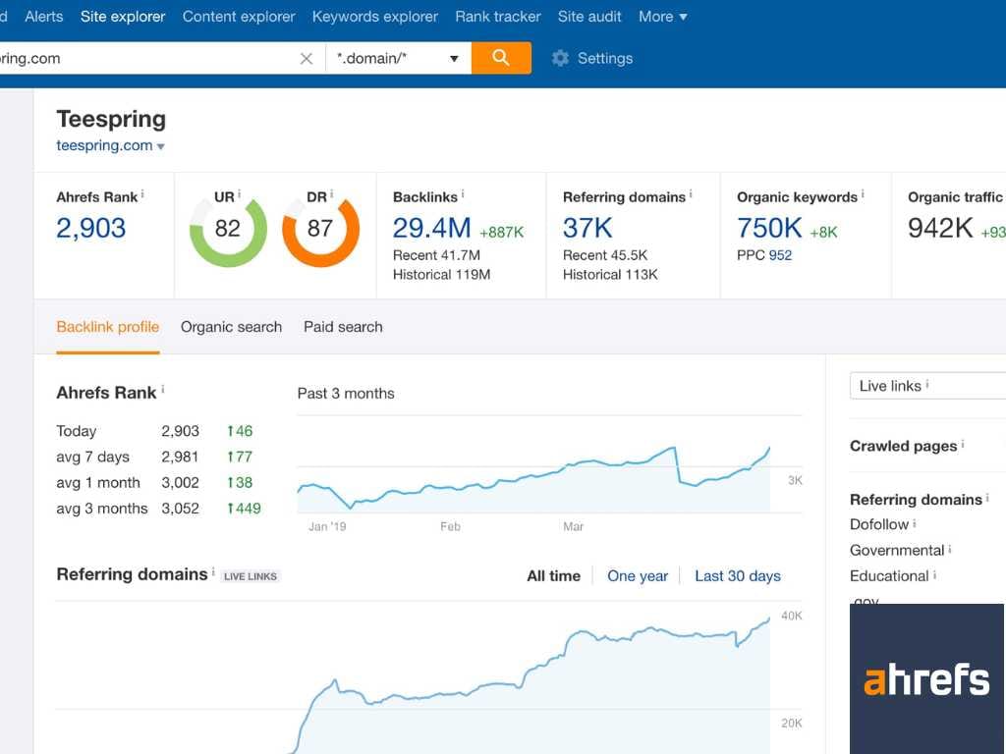Click the Educational label in the sidebar
1006x754 pixels.
[889, 575]
